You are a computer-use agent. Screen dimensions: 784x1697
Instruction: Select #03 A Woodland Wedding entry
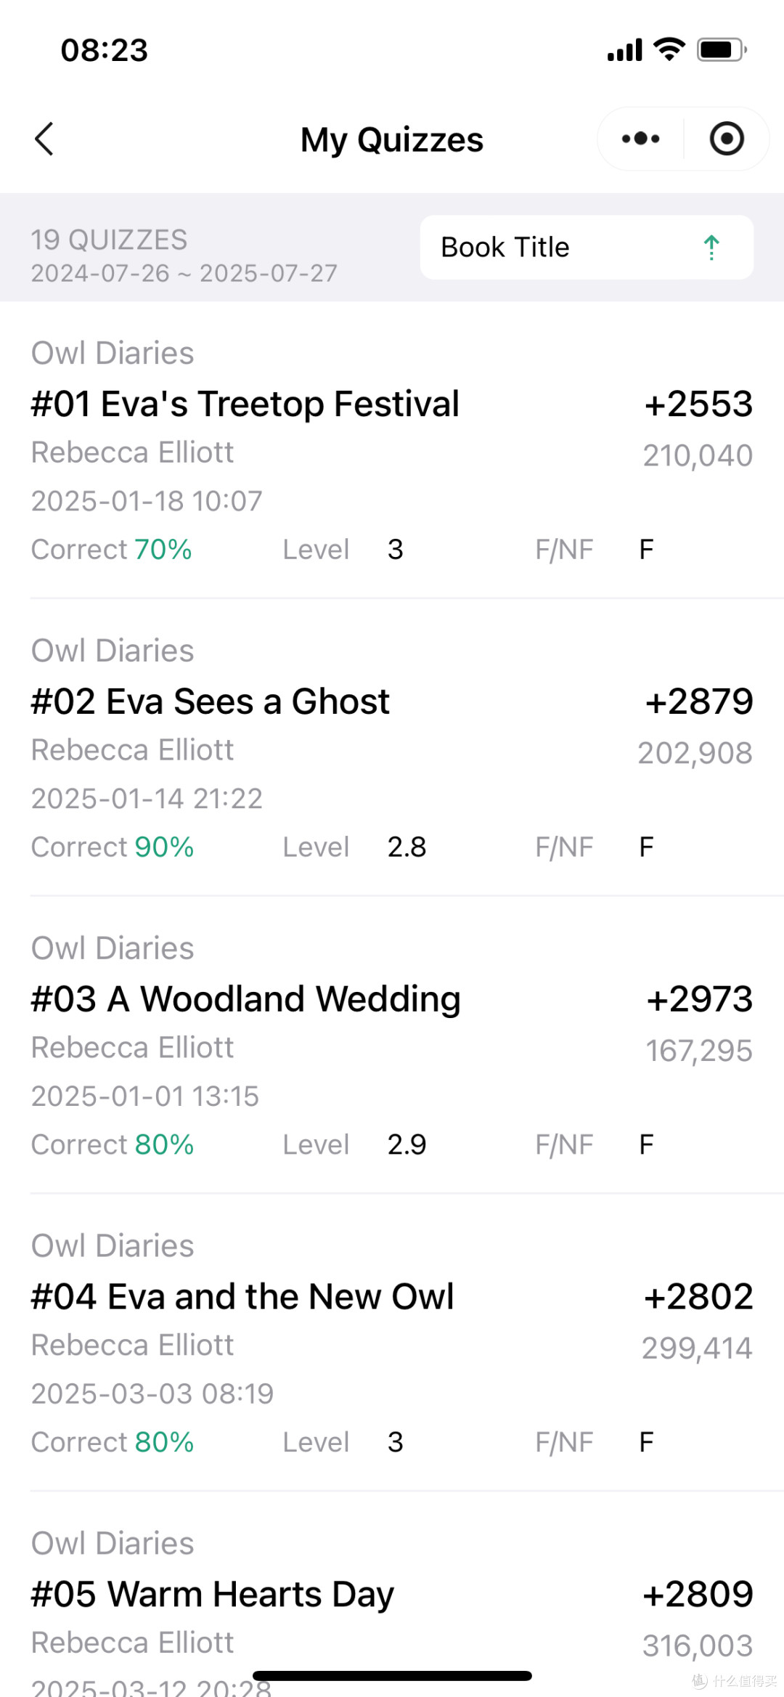pos(392,1046)
